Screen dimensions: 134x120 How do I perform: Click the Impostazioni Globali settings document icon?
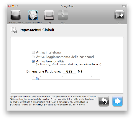click(x=14, y=30)
